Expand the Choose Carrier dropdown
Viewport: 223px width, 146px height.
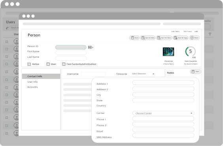click(x=163, y=113)
